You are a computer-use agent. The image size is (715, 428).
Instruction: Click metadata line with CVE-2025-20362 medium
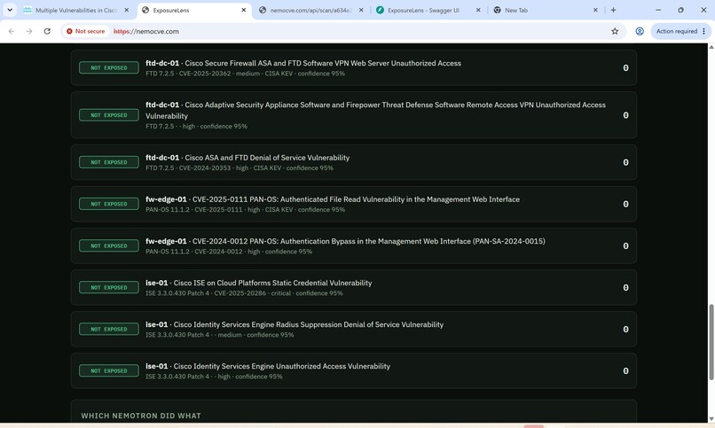pos(245,74)
